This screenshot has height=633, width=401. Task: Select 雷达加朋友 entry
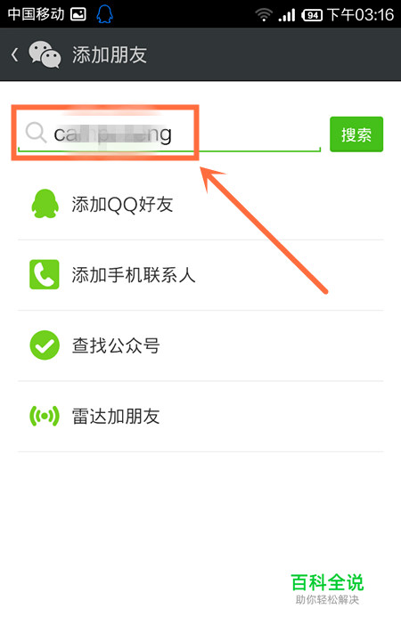[200, 417]
